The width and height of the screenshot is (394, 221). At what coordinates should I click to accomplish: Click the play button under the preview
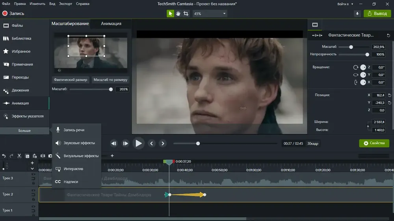click(138, 144)
